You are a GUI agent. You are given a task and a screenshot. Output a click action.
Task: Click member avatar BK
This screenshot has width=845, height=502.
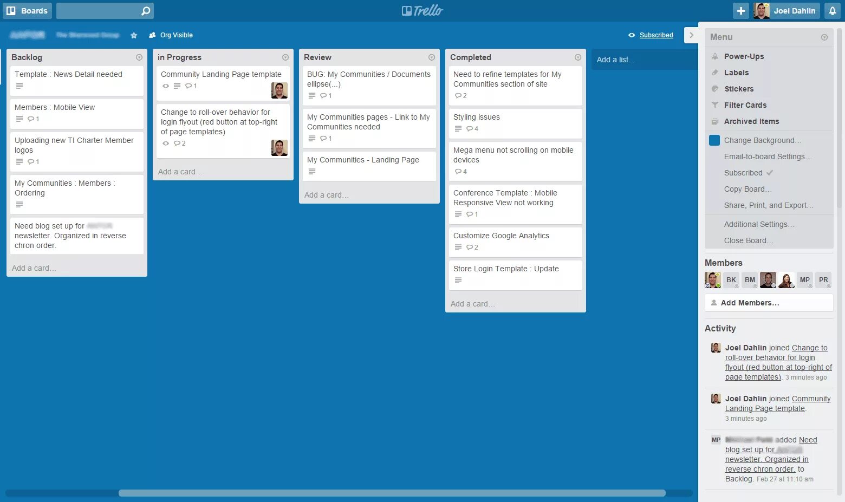tap(731, 280)
